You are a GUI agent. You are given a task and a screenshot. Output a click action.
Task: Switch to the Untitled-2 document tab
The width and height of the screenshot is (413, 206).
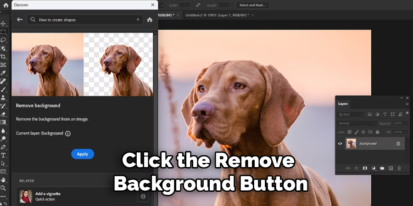[x=217, y=15]
